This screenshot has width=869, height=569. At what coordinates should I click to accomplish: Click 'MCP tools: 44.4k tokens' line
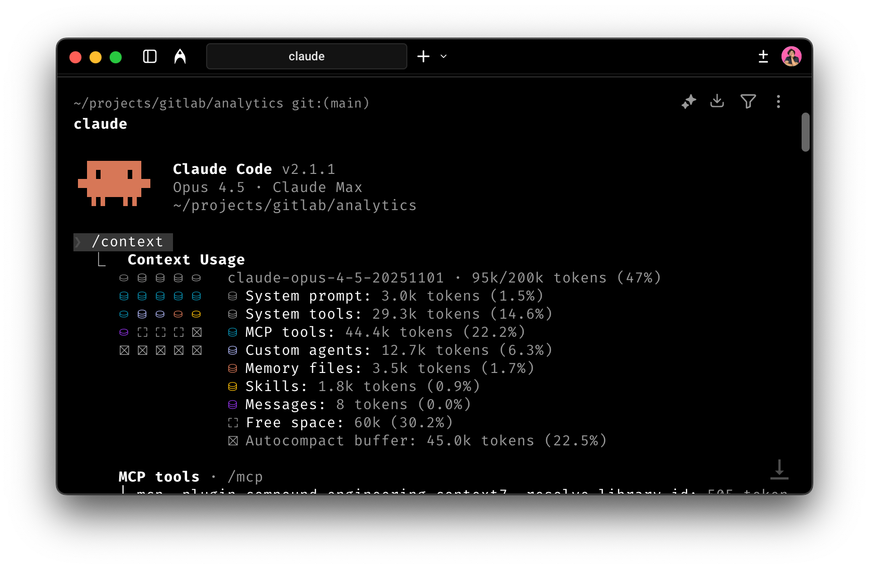pos(377,332)
